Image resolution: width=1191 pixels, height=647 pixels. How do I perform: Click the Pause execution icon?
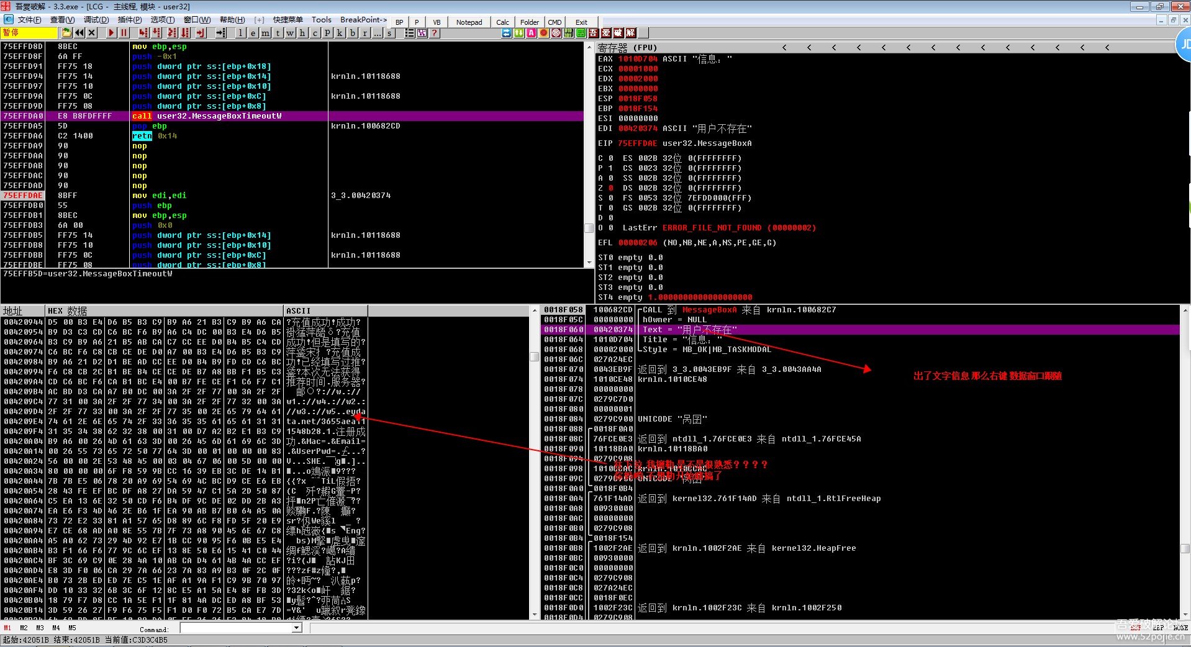point(124,33)
